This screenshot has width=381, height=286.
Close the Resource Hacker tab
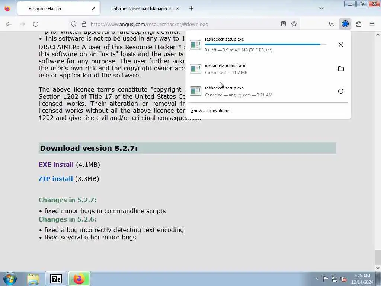tap(94, 8)
